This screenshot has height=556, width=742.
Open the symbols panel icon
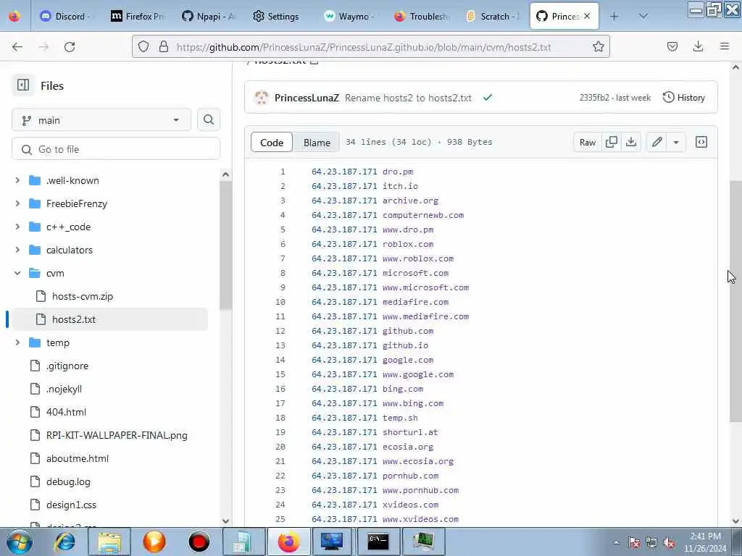coord(701,142)
